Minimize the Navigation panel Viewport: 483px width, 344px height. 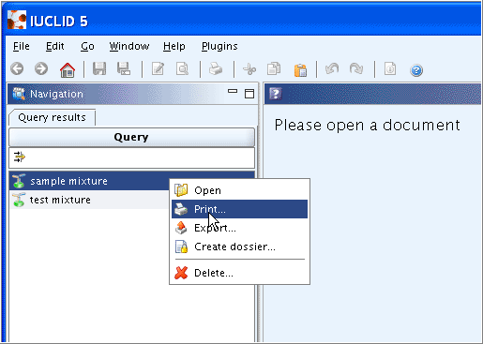233,91
